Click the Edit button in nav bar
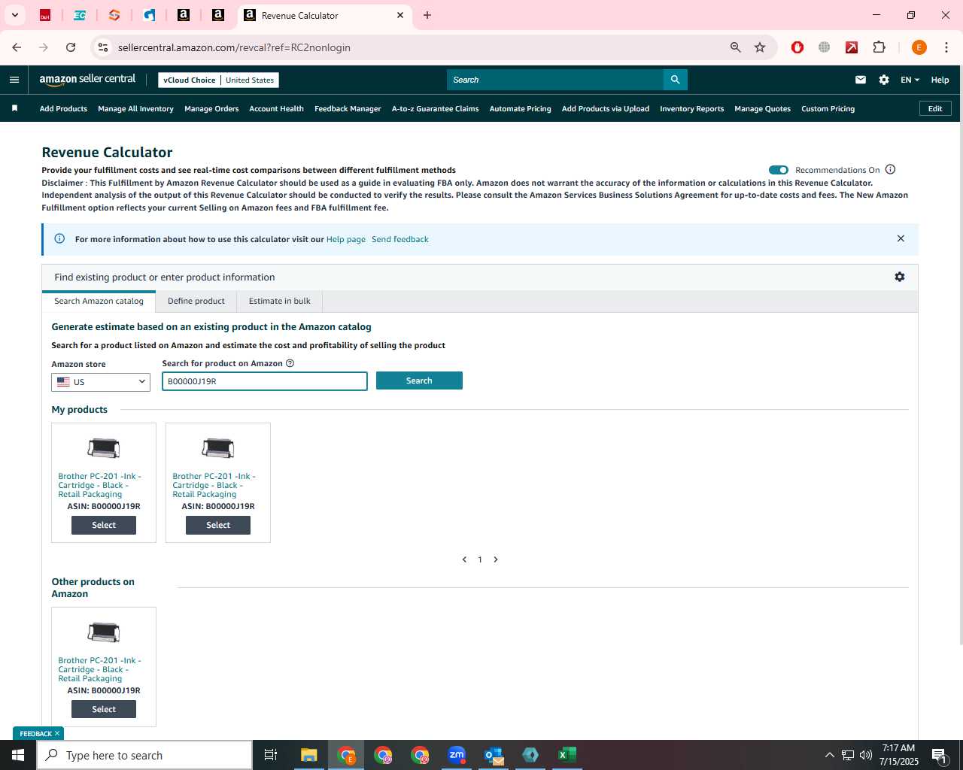This screenshot has height=770, width=963. point(935,108)
